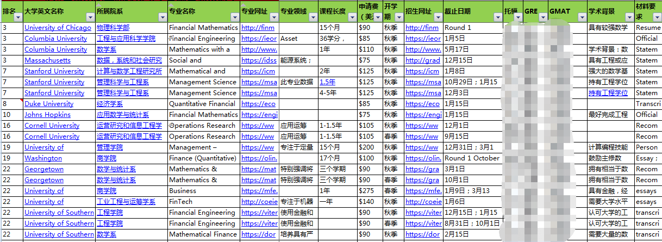Open the 大学英文名称 column filter dropdown

(x=90, y=18)
